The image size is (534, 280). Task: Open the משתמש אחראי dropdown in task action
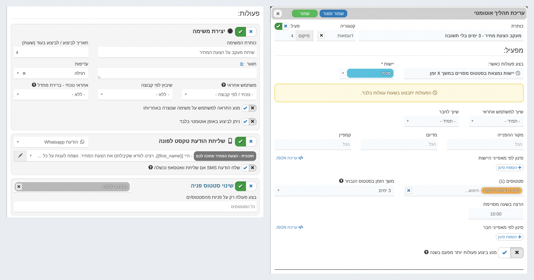tap(219, 94)
